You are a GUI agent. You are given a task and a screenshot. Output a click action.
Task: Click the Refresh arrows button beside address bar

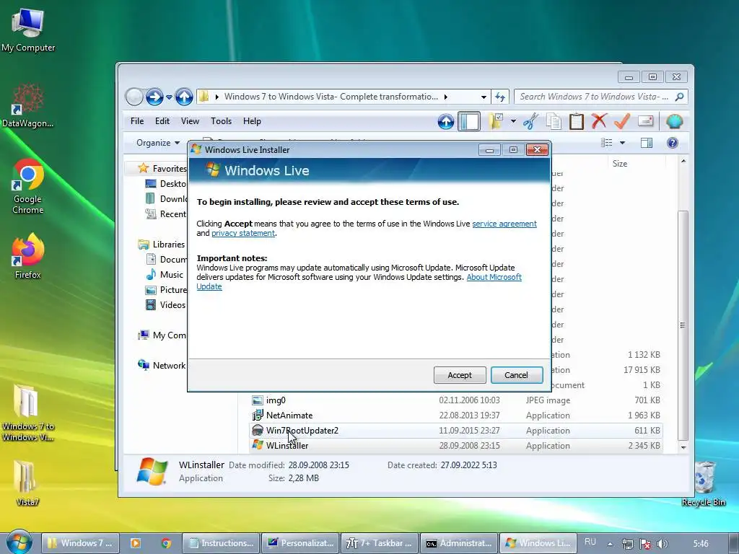(500, 97)
